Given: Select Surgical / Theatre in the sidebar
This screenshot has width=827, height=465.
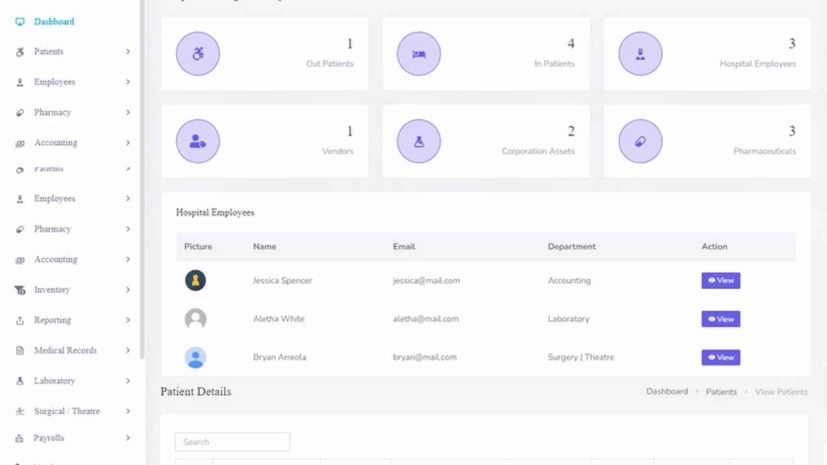Looking at the screenshot, I should (x=67, y=411).
